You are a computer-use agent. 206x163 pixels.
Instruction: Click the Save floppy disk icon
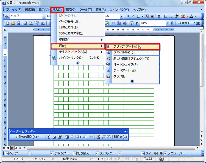coord(19,23)
